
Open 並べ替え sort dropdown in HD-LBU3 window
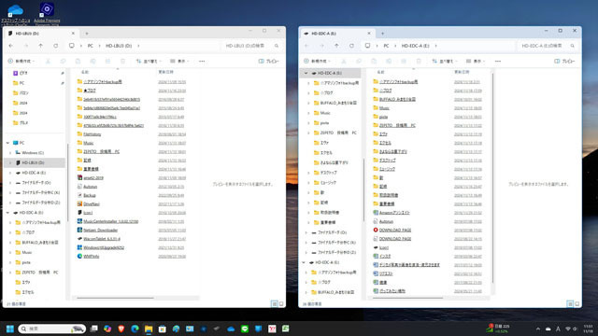coord(149,61)
